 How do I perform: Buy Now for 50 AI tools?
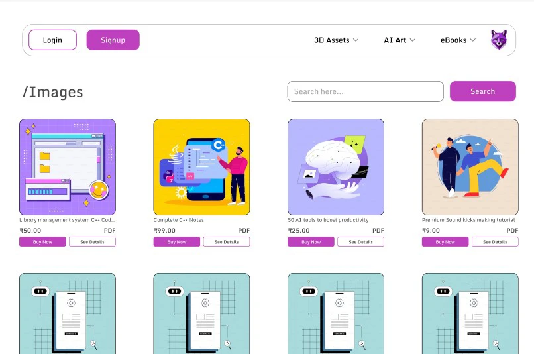311,241
